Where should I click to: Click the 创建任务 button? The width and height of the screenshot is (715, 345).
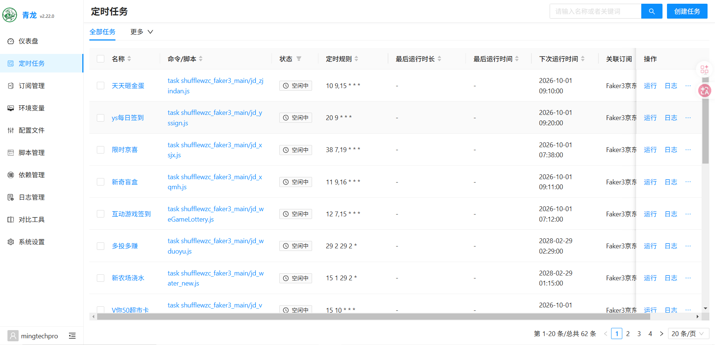pyautogui.click(x=687, y=11)
